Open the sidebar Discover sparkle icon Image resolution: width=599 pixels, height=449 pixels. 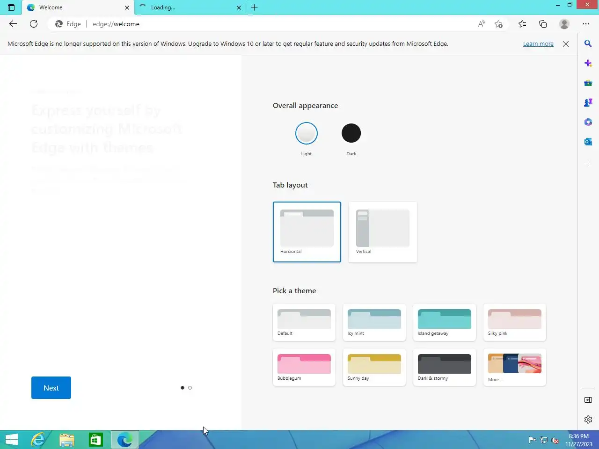tap(588, 63)
